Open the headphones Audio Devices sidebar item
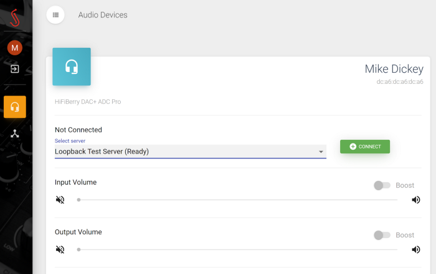The height and width of the screenshot is (274, 436). tap(15, 107)
